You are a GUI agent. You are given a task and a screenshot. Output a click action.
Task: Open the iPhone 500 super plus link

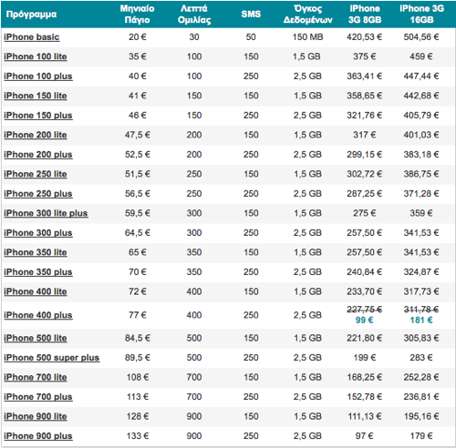[x=52, y=358]
